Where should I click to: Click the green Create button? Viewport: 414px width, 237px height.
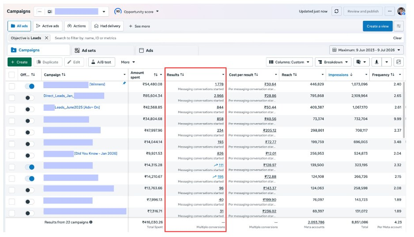tap(20, 62)
